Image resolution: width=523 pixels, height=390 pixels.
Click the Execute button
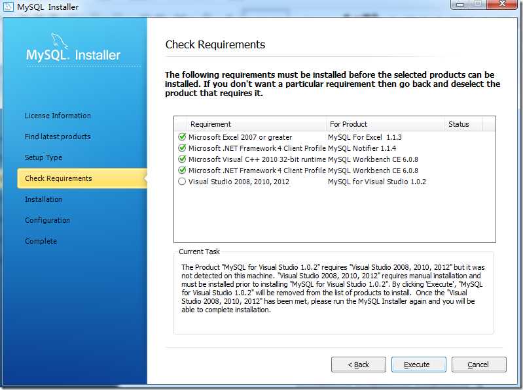(x=419, y=365)
